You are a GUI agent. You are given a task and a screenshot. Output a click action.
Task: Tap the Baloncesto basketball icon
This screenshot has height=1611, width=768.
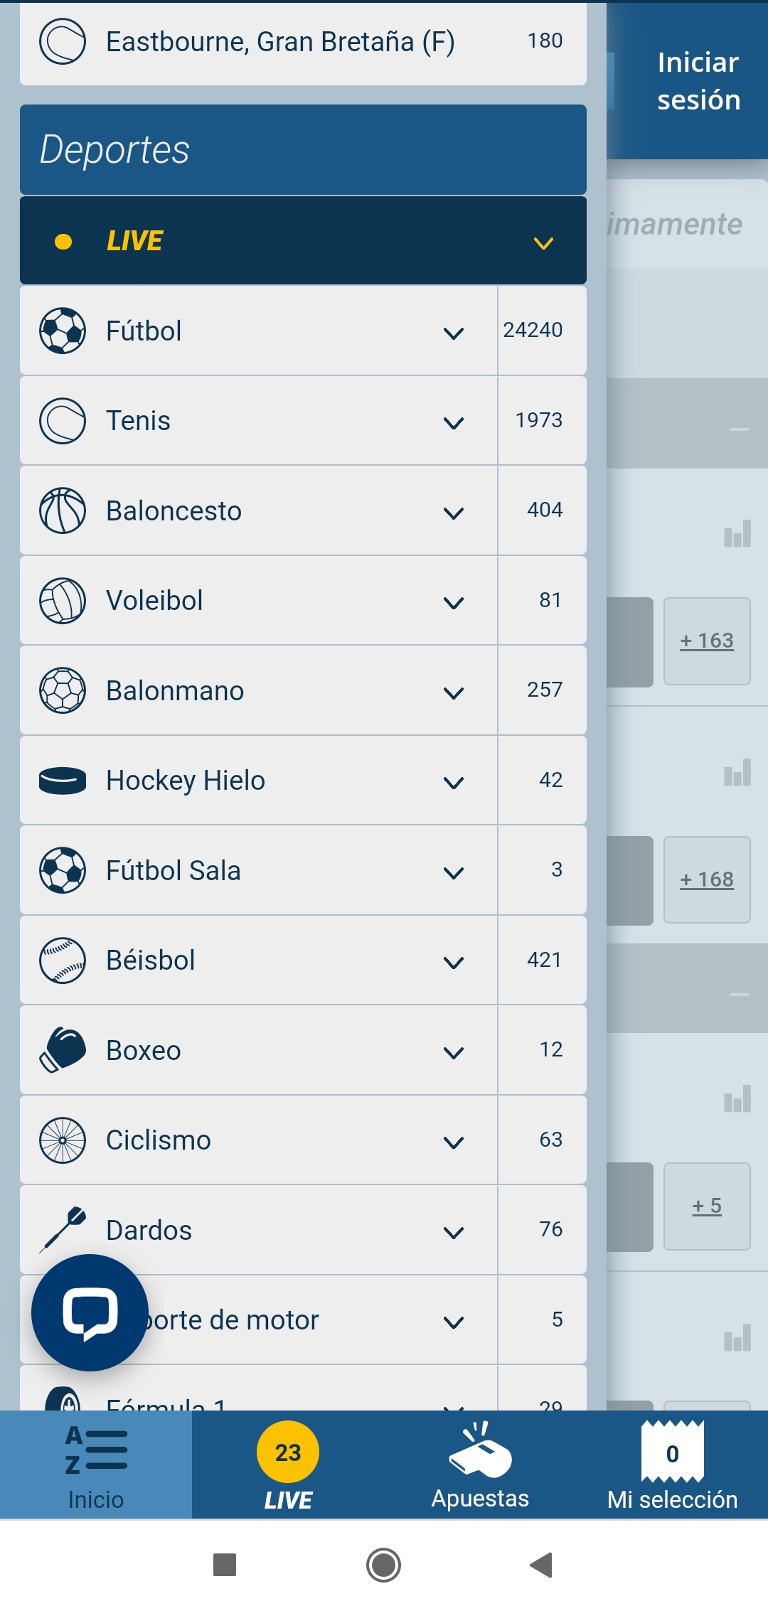63,510
